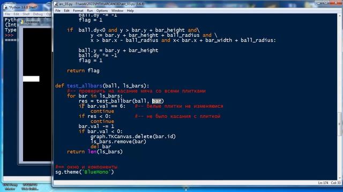The image size is (343, 192).
Task: Click the '#== окно и компоненты' comment
Action: point(86,167)
